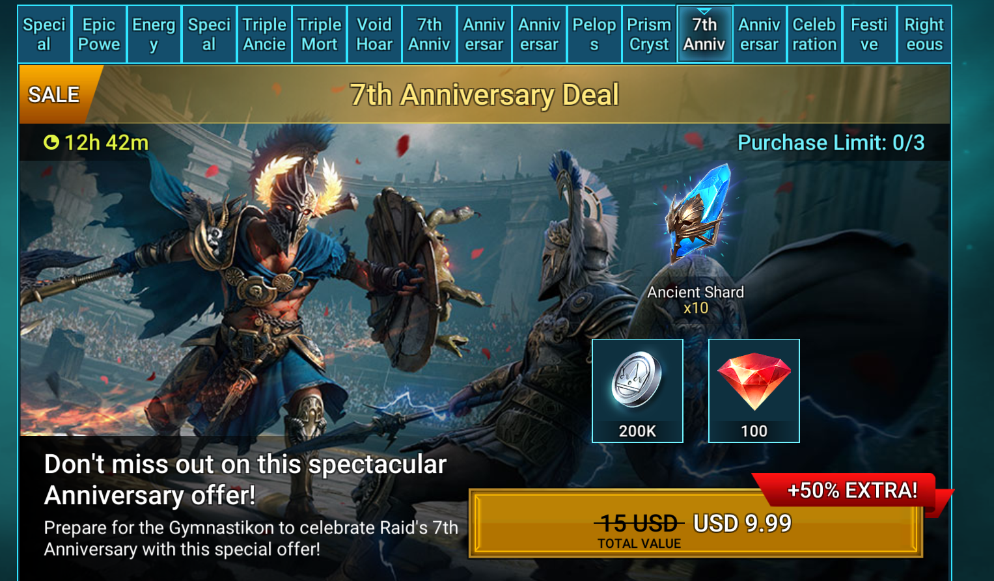Click the selected 7th Anniv tab
The image size is (994, 581).
[704, 34]
